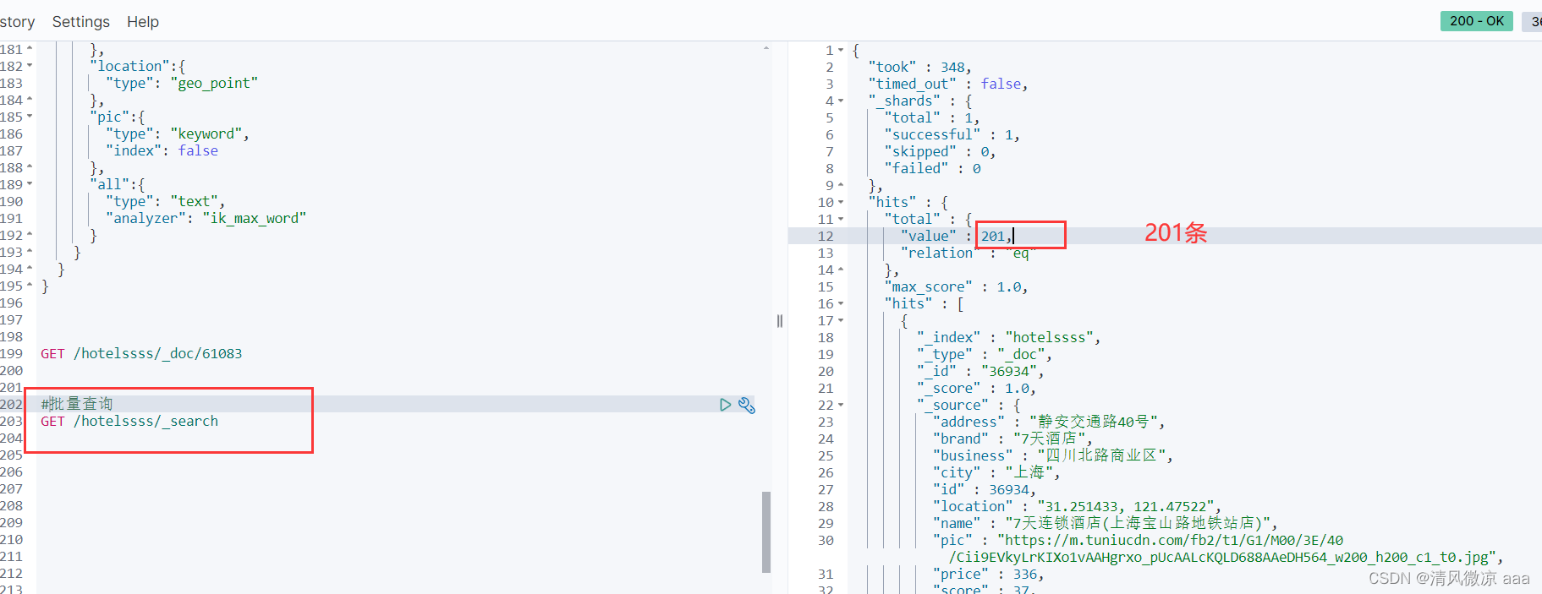This screenshot has width=1542, height=594.
Task: Collapse the "all" block at line 189
Action: [30, 184]
